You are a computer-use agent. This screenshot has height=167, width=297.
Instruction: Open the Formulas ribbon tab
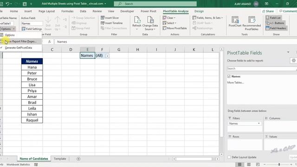pos(67,11)
